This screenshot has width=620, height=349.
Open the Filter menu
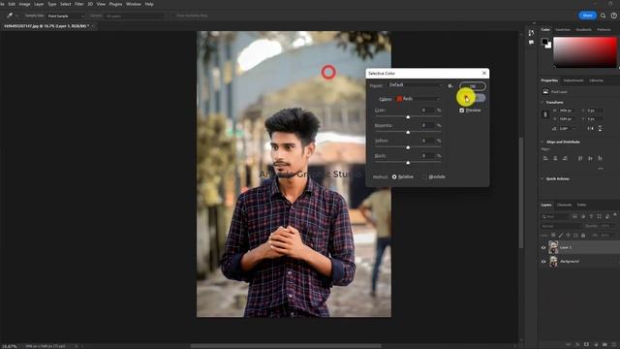pos(79,4)
